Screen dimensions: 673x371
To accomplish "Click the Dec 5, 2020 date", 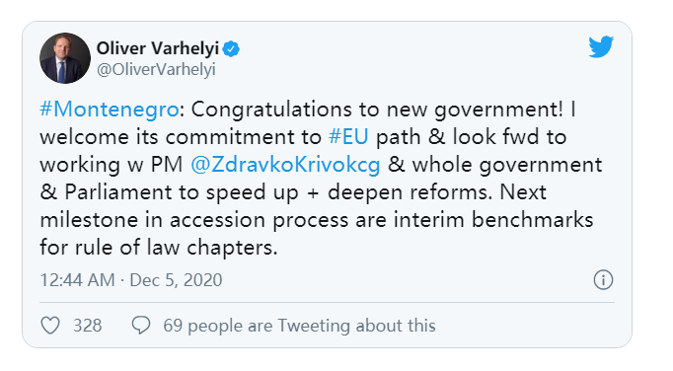I will [x=176, y=280].
